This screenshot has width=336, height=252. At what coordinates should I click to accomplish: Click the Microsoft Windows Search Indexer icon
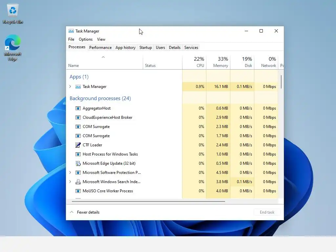click(78, 182)
